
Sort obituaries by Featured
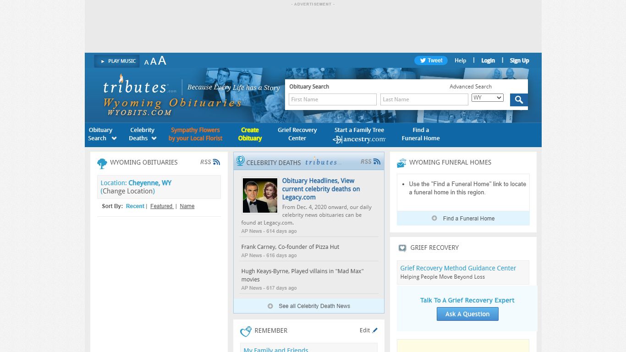pos(162,206)
